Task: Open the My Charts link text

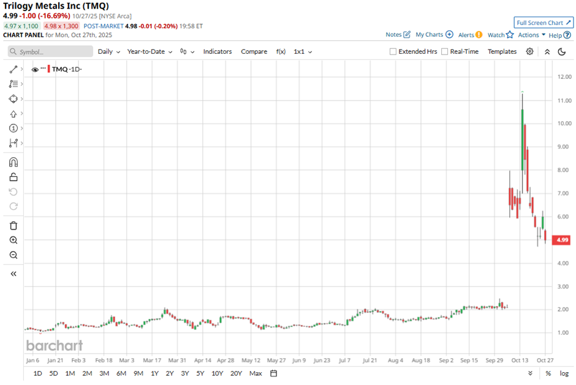Action: [x=429, y=34]
